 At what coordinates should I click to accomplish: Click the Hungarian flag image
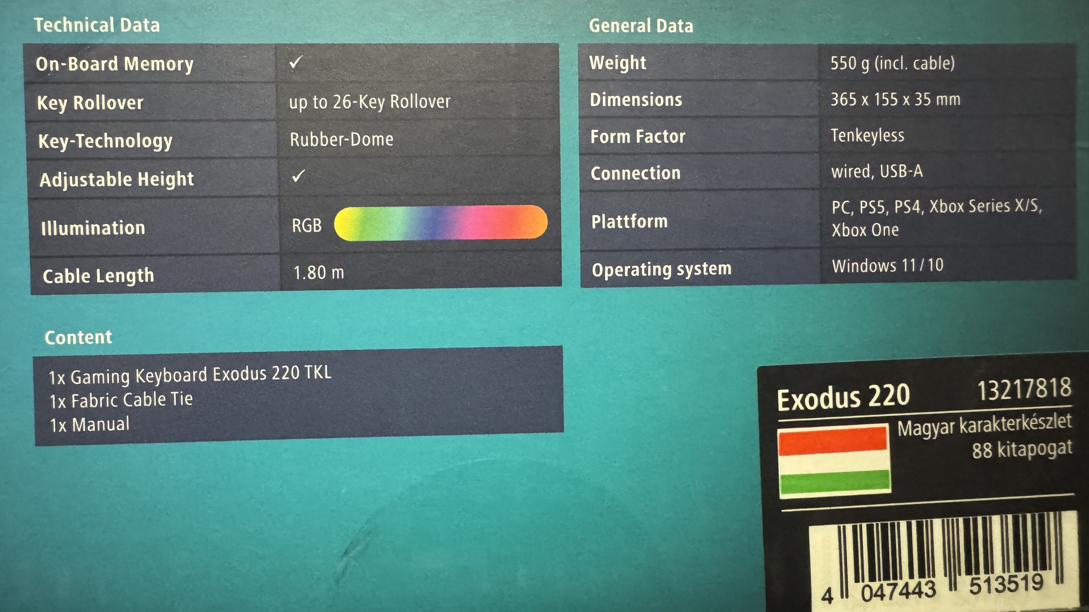(x=834, y=461)
